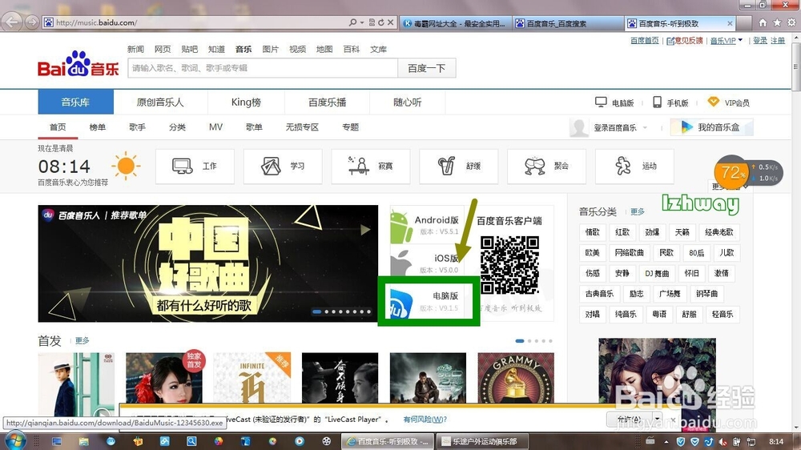Click the banner next arrow

pos(365,230)
